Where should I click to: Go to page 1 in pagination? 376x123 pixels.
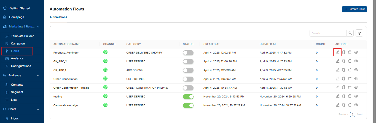coord(353,114)
